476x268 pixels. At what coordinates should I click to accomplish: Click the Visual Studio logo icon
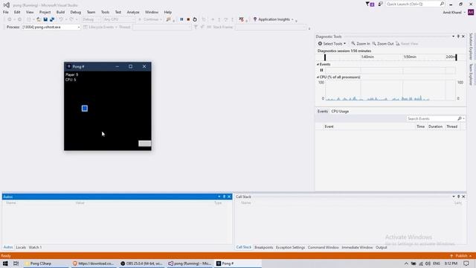pos(7,5)
